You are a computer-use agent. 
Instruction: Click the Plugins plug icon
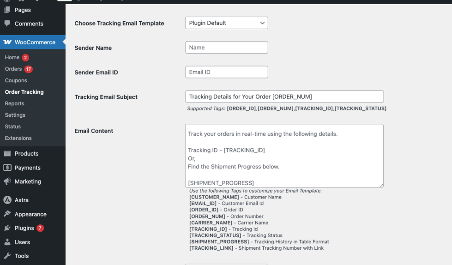click(7, 228)
